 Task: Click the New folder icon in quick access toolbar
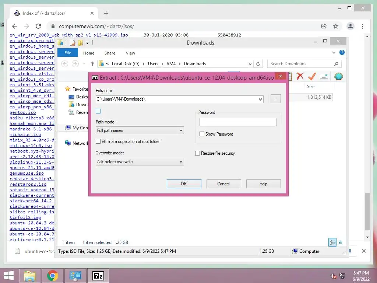pos(80,43)
